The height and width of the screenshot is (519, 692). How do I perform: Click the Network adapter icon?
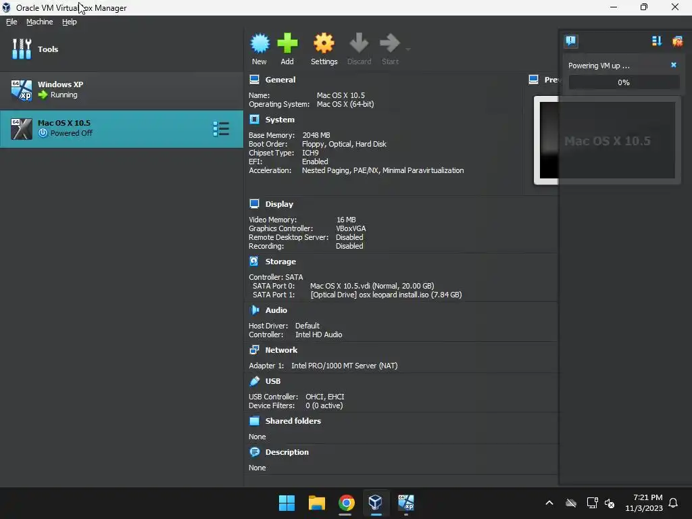[x=254, y=349]
